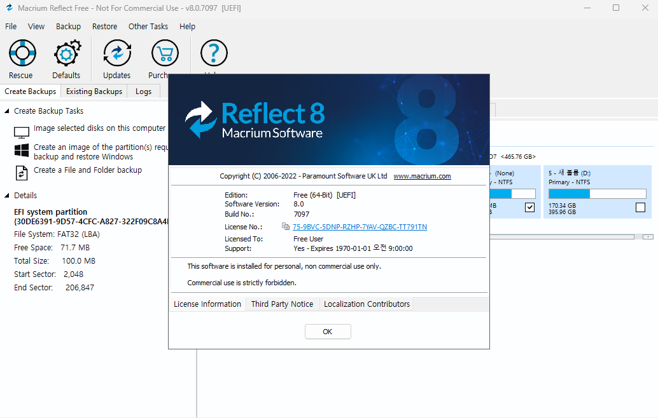Click the Primary - NTFS label on D:
The width and height of the screenshot is (658, 418).
pyautogui.click(x=569, y=182)
